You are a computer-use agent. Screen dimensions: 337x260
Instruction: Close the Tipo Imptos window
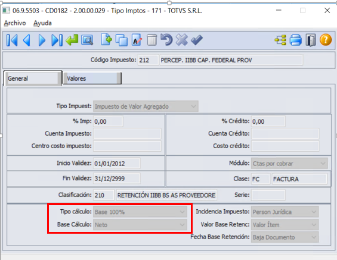click(x=327, y=10)
